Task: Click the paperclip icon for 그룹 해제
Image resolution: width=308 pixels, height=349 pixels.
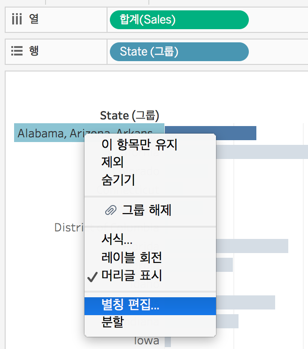Action: [110, 210]
